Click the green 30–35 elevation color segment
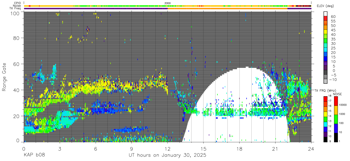Screen dimensions: 350x161 [325, 41]
